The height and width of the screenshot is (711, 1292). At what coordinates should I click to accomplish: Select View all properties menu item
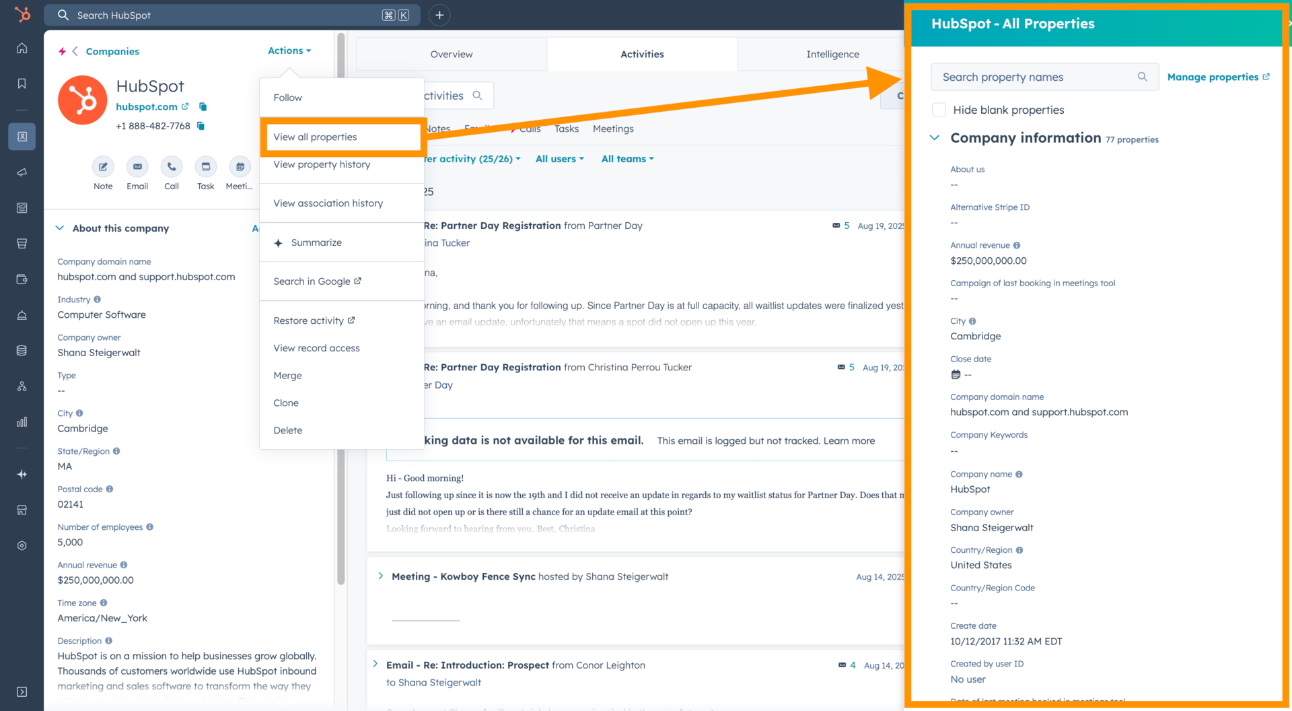(x=342, y=137)
